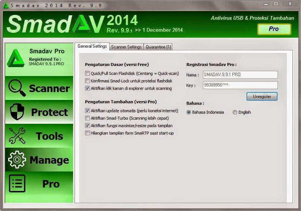Open the Scanner section label

[49, 88]
